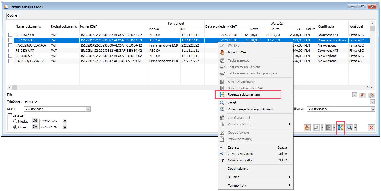Click the Do date spinner arrows
This screenshot has height=191, width=381.
pyautogui.click(x=65, y=127)
